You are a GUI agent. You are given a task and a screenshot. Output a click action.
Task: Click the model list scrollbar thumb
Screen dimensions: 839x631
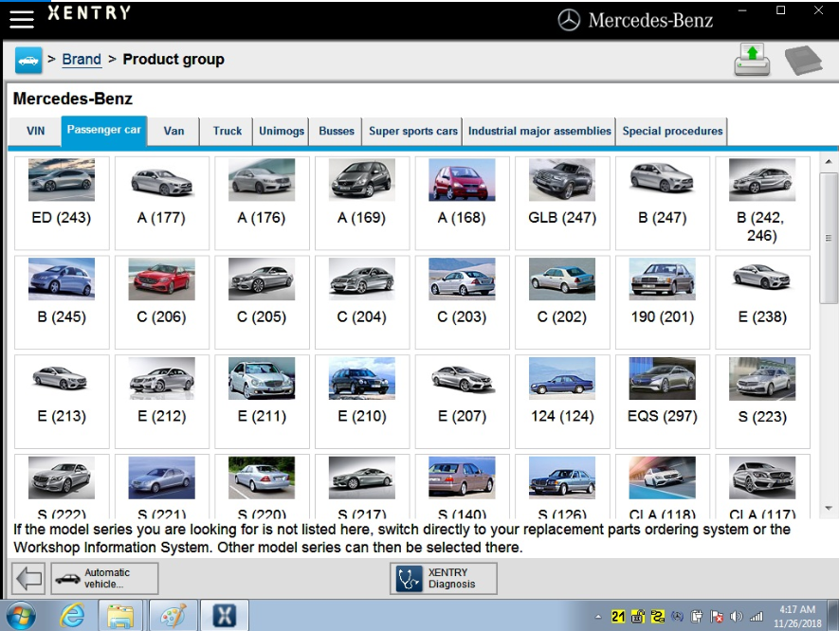(829, 238)
